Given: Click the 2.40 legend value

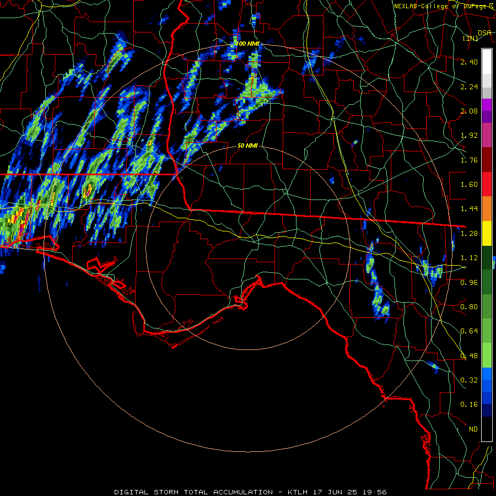Looking at the screenshot, I should click(x=469, y=62).
